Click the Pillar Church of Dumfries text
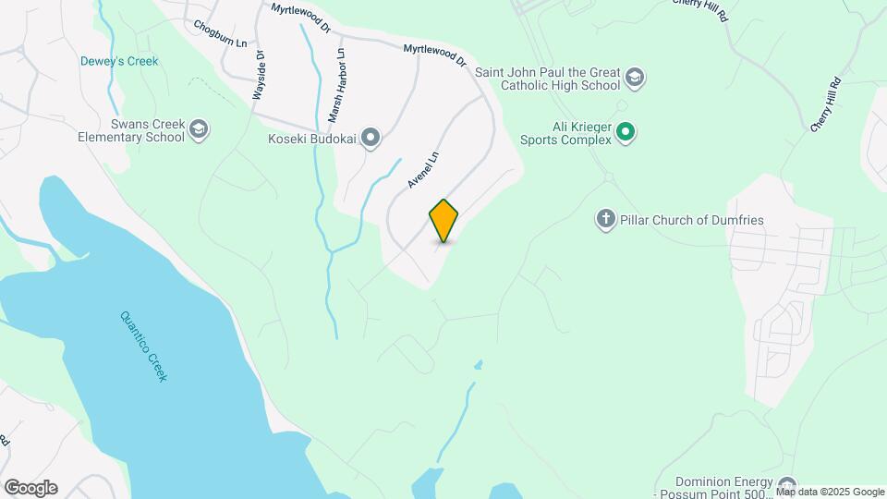 pyautogui.click(x=692, y=220)
